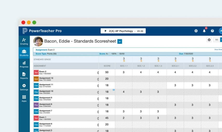Click the Assignment 9 score 18
Image resolution: width=222 pixels, height=132 pixels.
107,98
